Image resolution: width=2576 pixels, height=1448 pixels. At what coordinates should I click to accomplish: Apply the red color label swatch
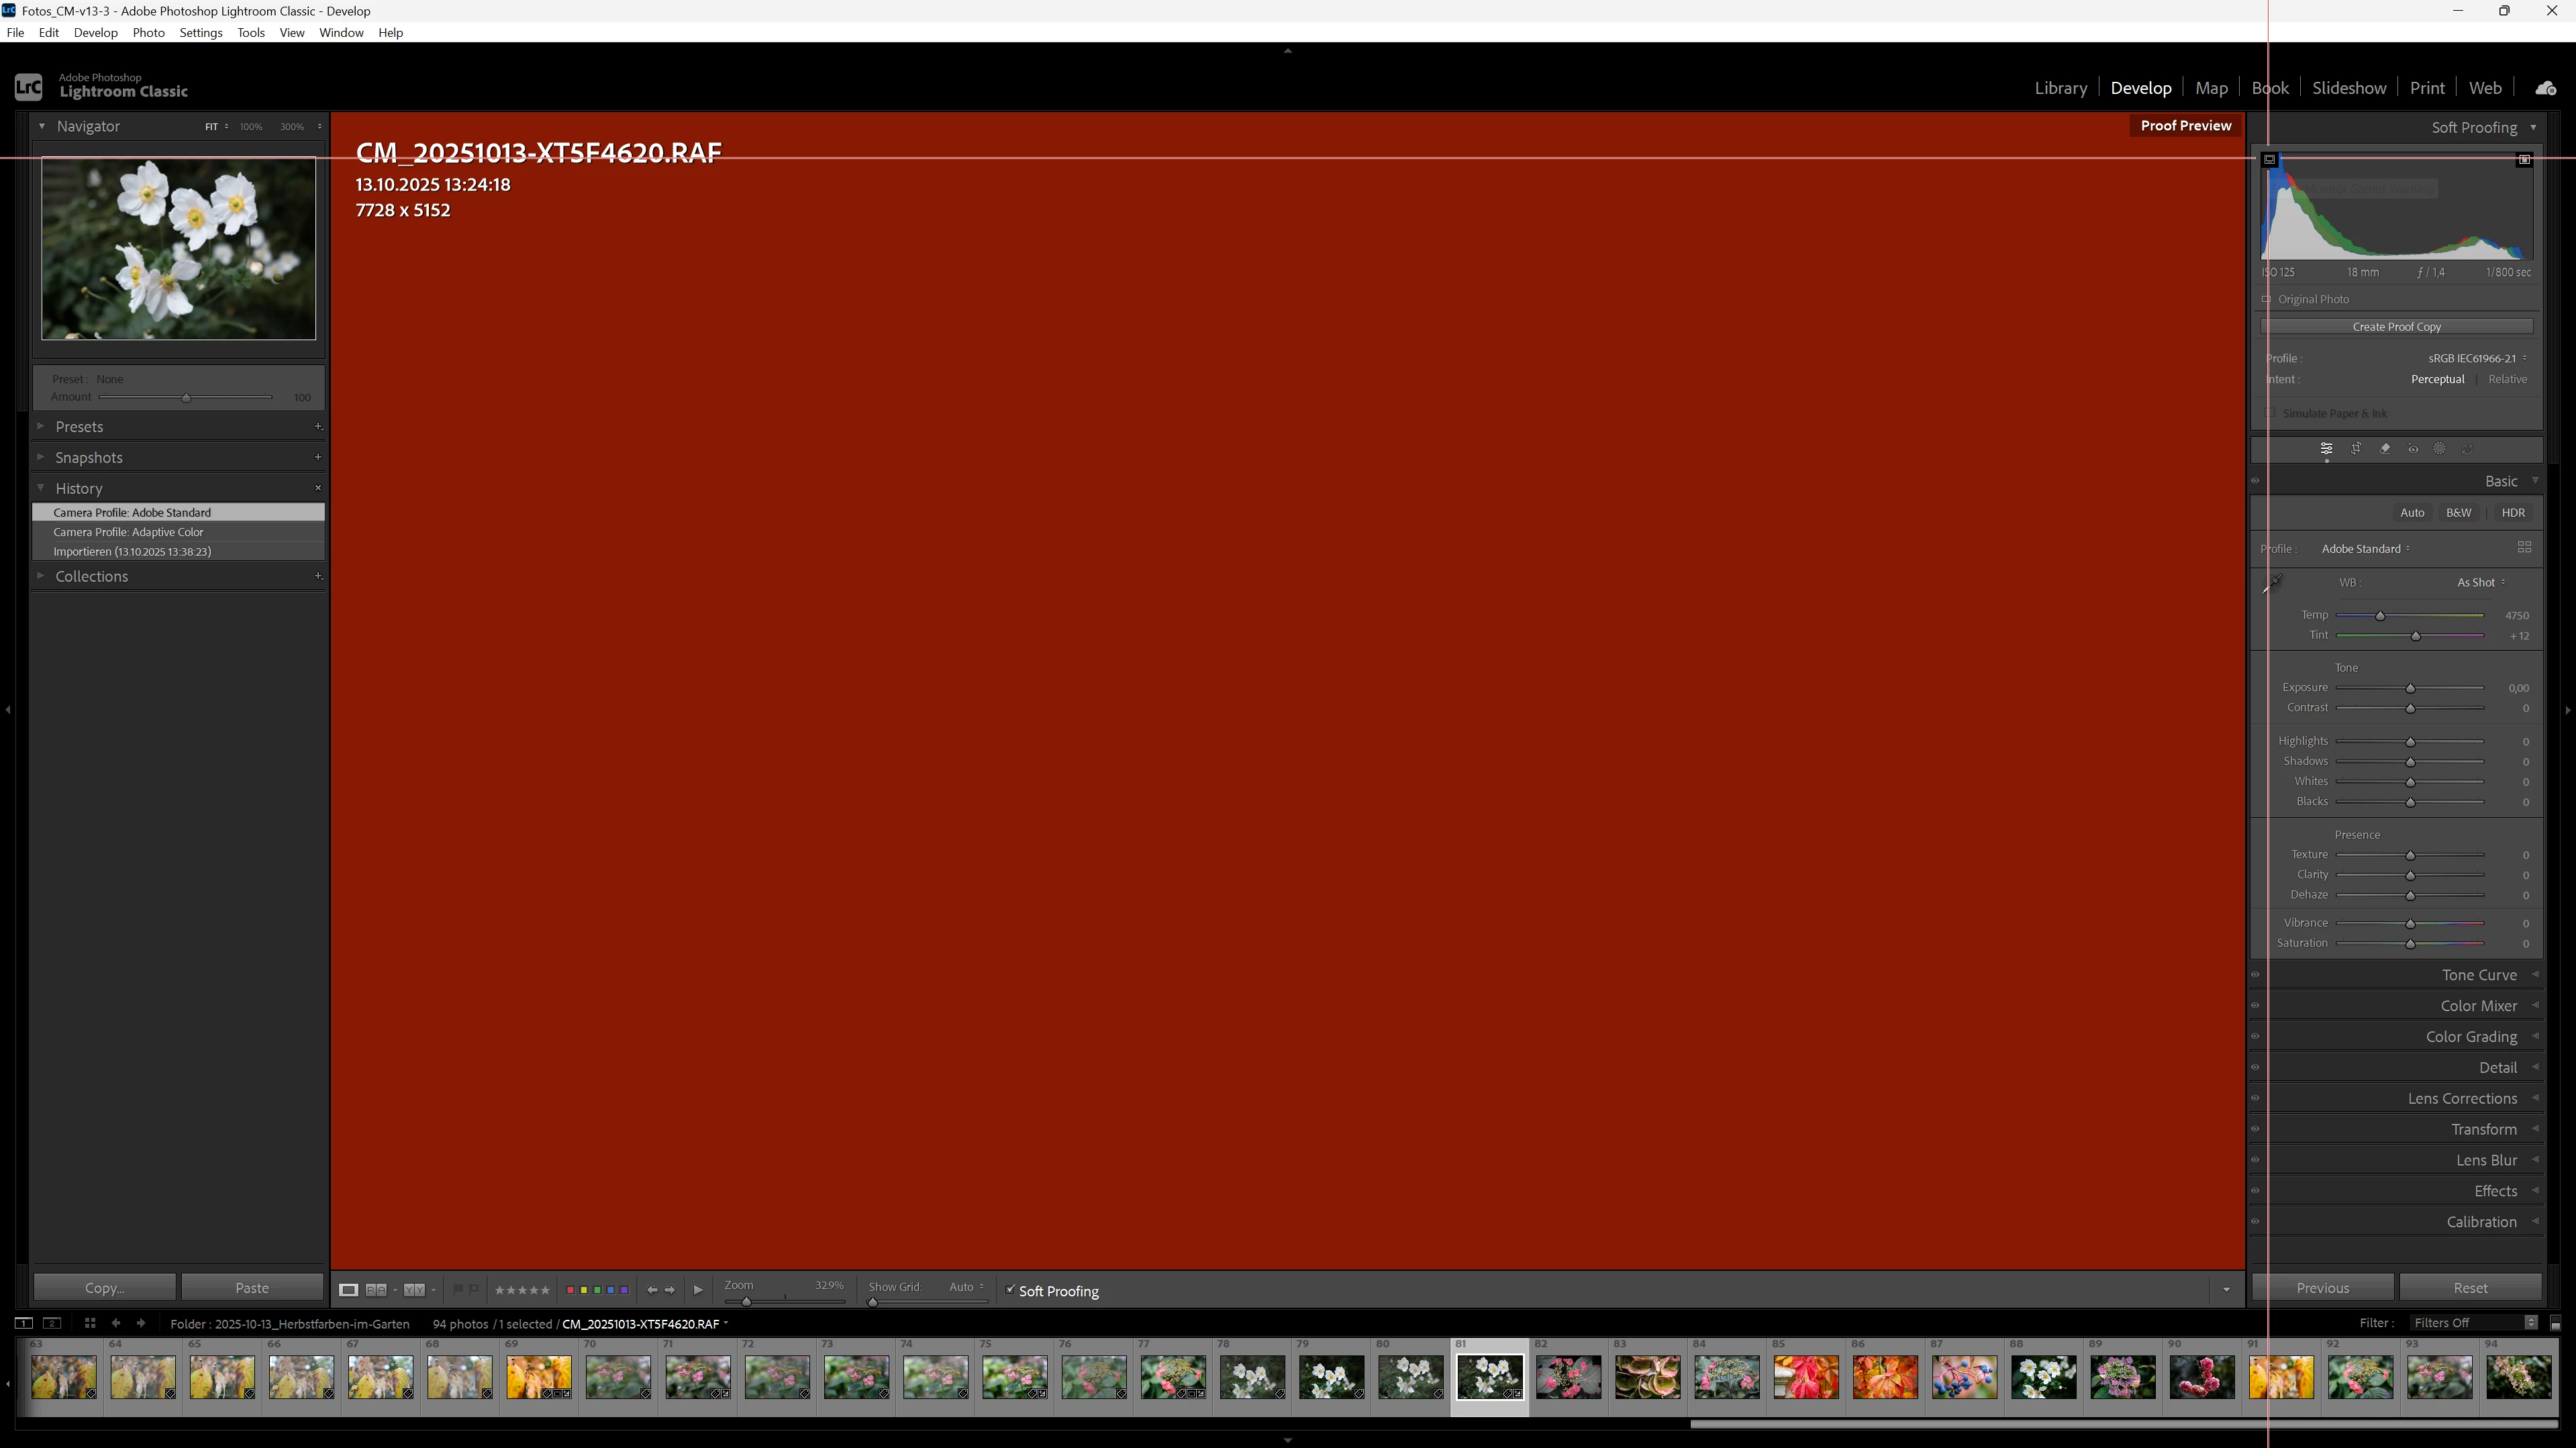tap(570, 1290)
